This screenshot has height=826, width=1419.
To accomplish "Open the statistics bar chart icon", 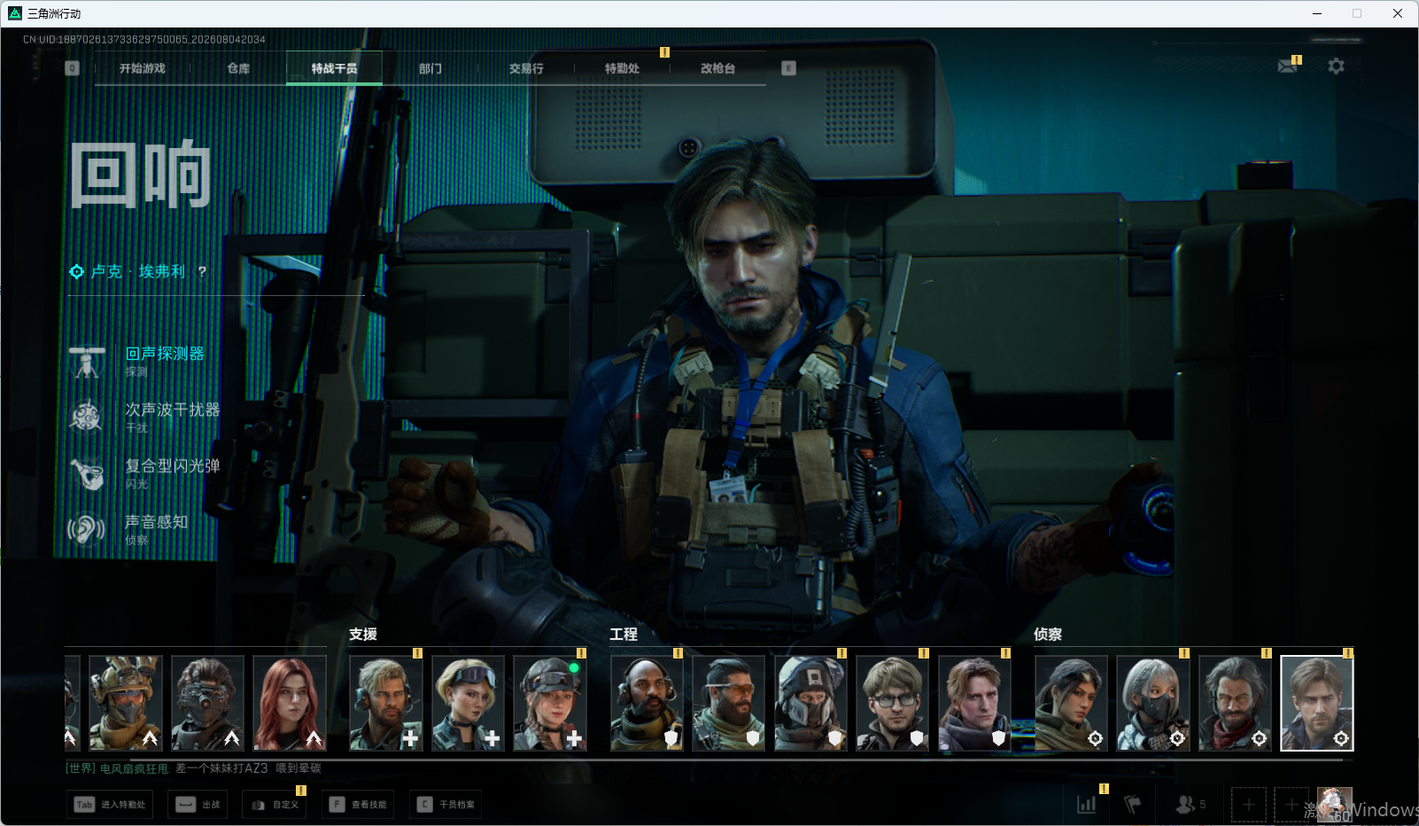I will [x=1086, y=805].
